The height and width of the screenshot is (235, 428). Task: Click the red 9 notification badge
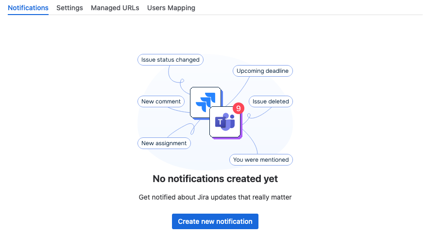239,108
